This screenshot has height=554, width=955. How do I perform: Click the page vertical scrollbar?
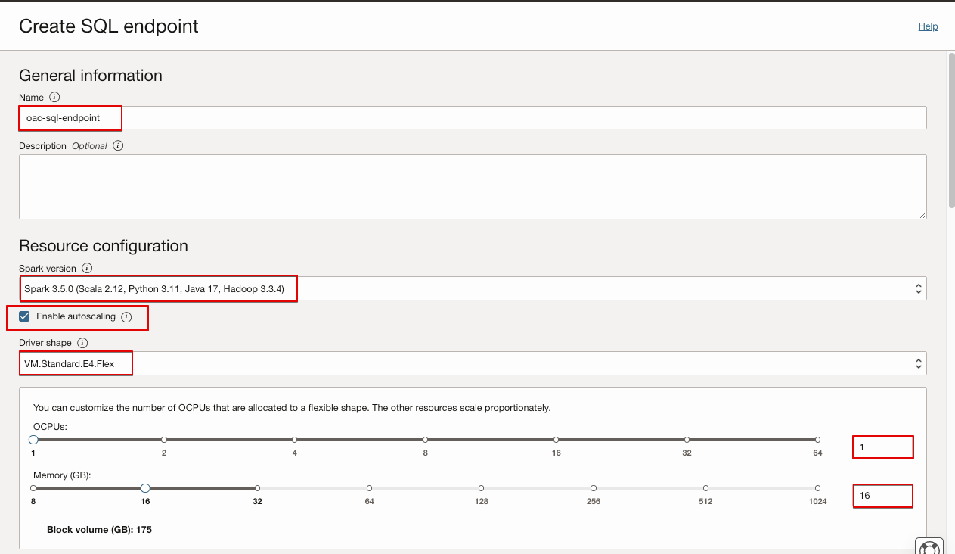951,129
